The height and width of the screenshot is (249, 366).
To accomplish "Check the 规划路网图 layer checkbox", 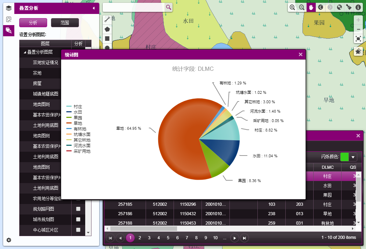I will click(78, 209).
